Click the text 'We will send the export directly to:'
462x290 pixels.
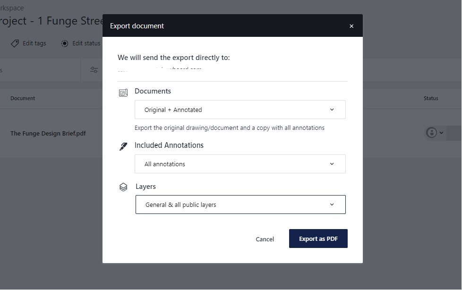tap(173, 58)
